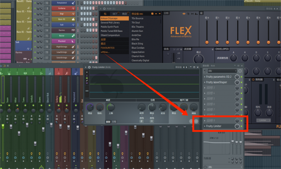Click mixer track number 14 of Harmo channel
Viewport: 281px width, 169px height.
coord(47,30)
